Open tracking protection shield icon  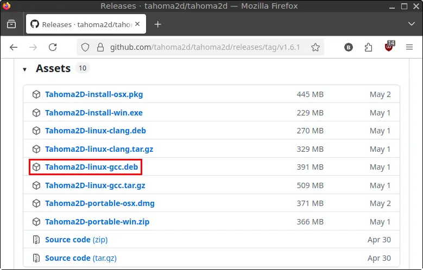point(85,47)
